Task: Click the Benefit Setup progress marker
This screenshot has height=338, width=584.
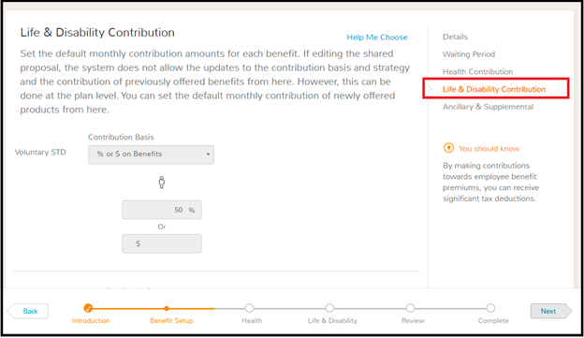Action: pos(167,309)
